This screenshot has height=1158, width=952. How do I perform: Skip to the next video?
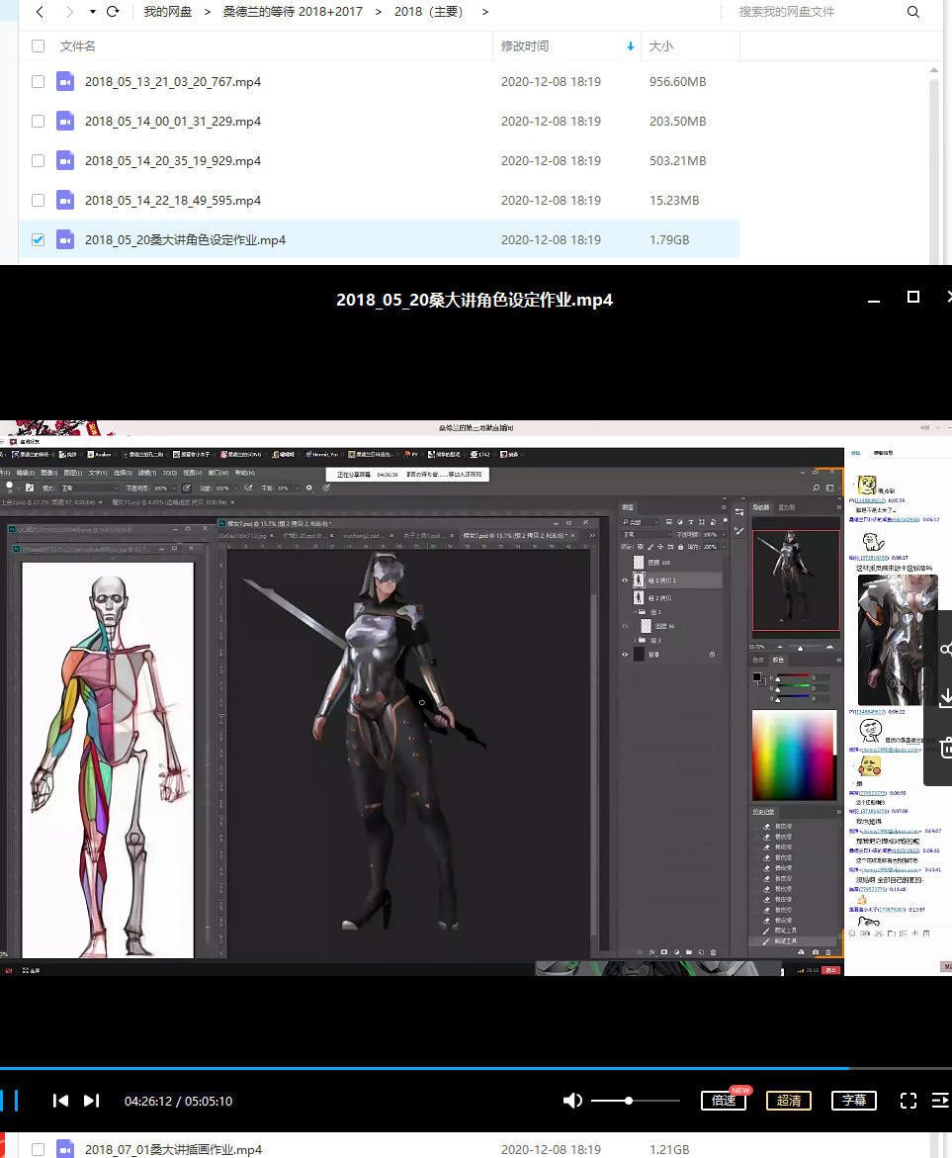click(92, 1101)
